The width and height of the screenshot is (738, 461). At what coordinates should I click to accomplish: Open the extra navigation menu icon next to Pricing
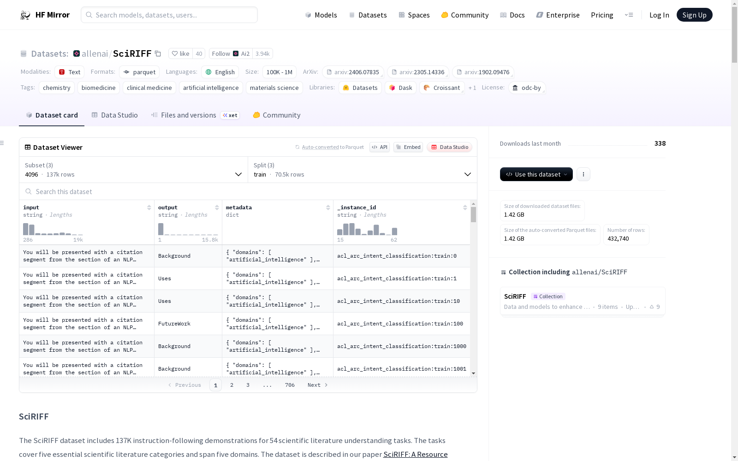(x=629, y=15)
